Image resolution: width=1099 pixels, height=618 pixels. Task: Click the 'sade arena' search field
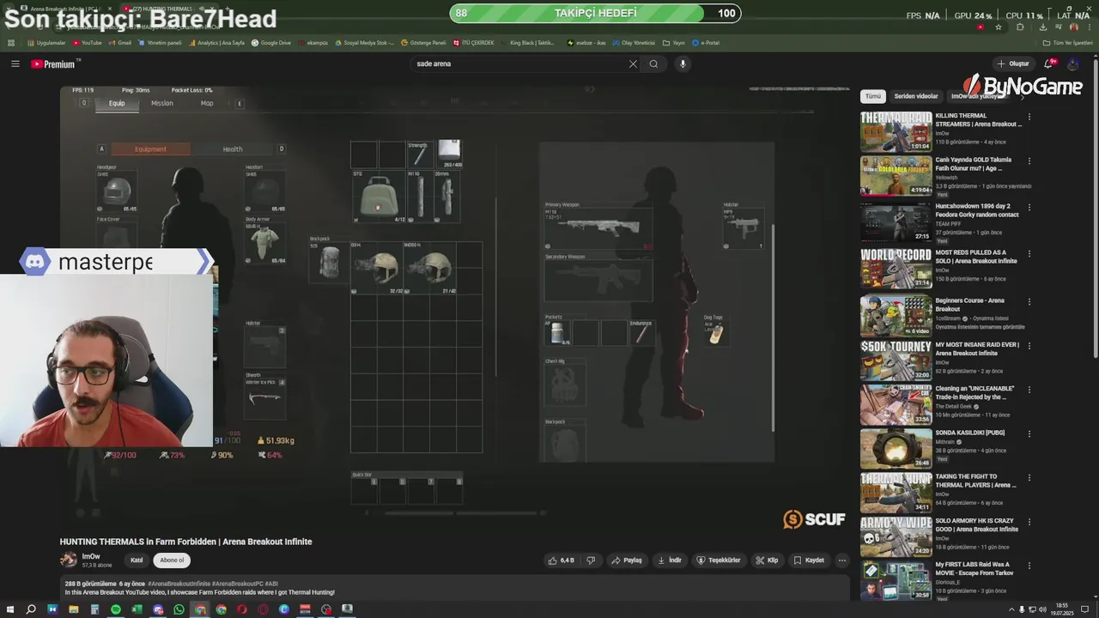click(519, 64)
